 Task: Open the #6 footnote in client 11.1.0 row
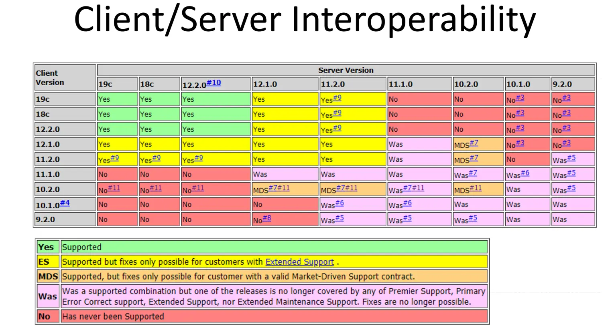click(525, 173)
